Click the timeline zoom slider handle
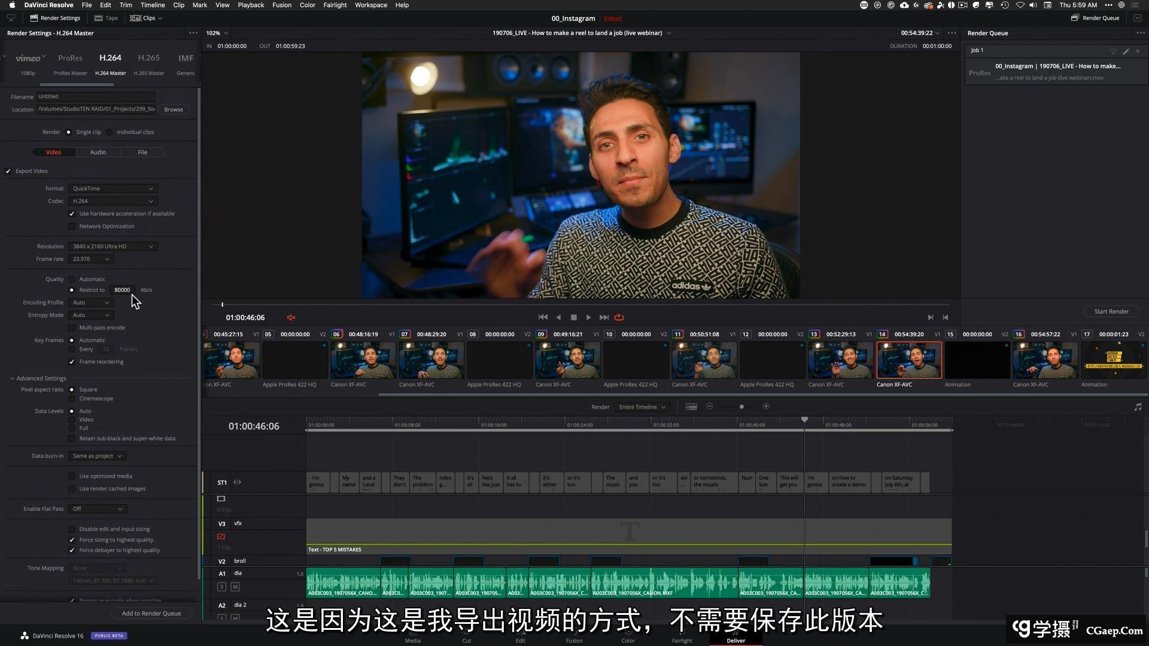 (x=741, y=407)
